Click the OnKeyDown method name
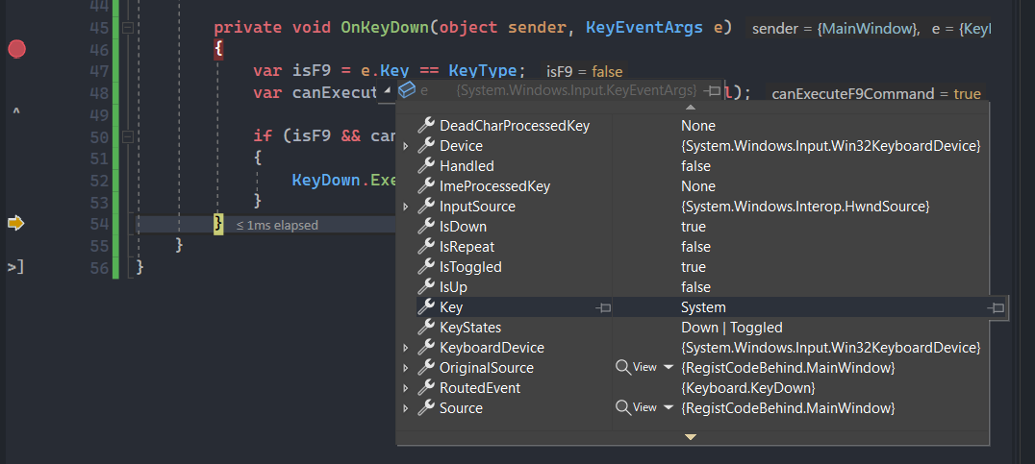1035x464 pixels. [x=386, y=28]
